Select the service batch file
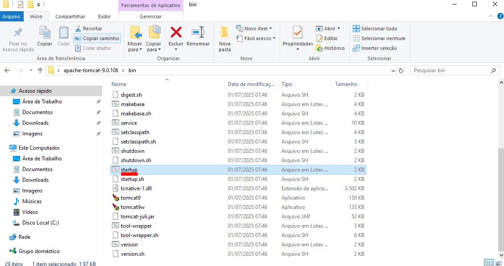The width and height of the screenshot is (504, 266). [x=129, y=123]
